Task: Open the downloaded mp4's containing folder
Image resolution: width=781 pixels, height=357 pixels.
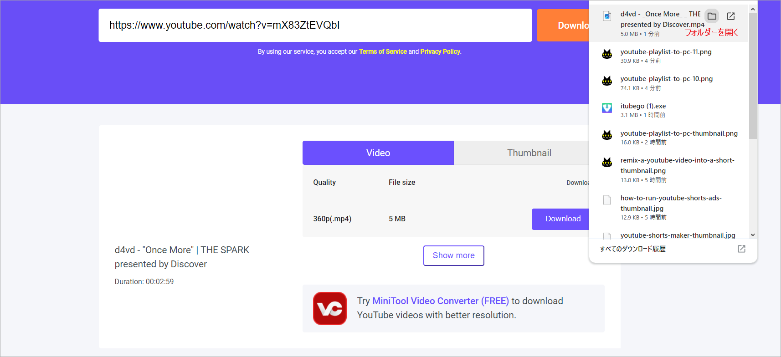Action: coord(712,16)
